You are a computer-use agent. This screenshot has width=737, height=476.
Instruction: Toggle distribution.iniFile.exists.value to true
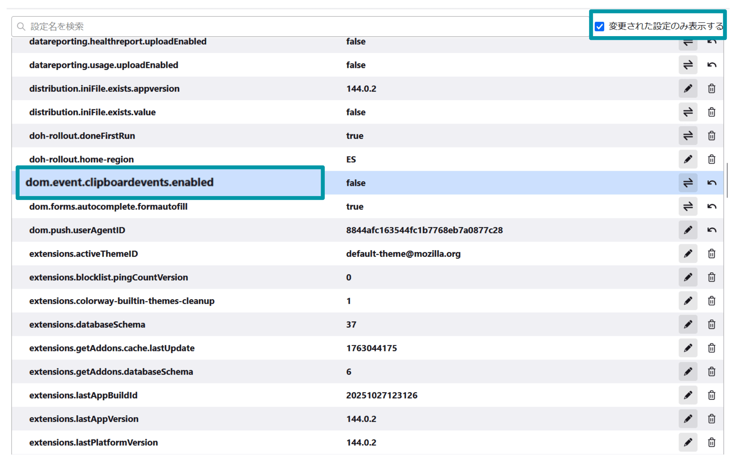(688, 112)
